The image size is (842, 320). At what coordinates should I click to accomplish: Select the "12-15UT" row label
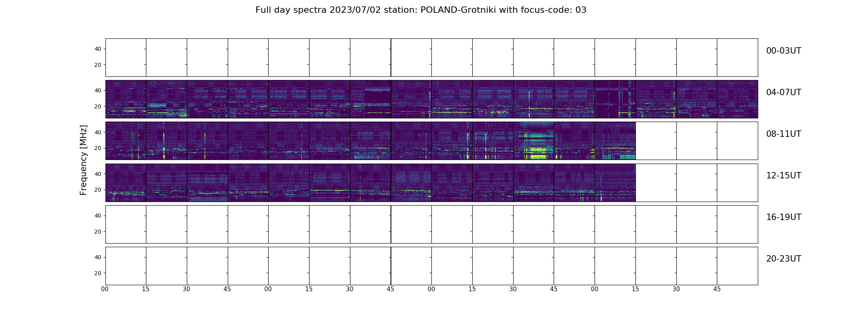(783, 176)
